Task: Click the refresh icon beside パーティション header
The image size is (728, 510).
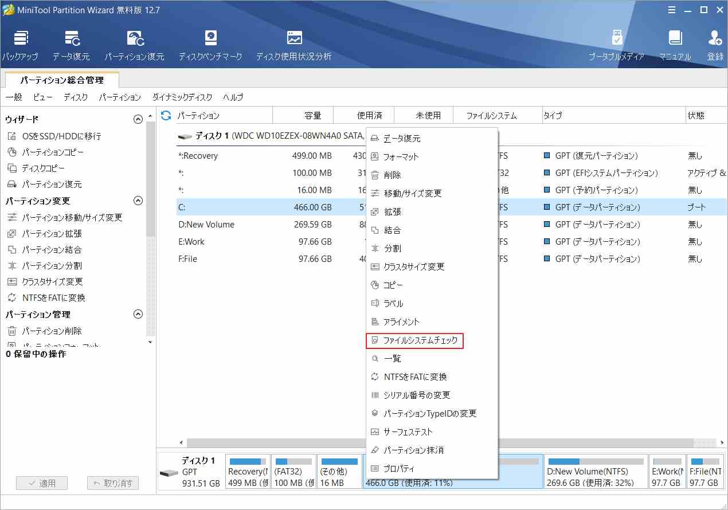Action: tap(166, 116)
